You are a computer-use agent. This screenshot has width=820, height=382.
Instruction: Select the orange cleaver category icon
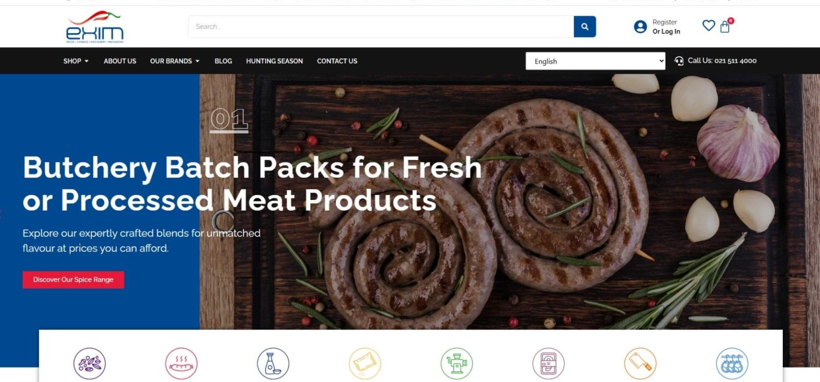coord(640,363)
